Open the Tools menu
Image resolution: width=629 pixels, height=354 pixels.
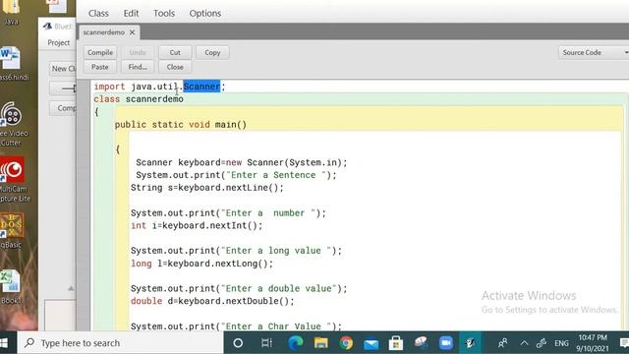point(164,13)
